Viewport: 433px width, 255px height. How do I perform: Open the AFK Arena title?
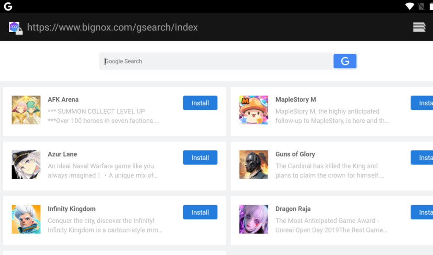(63, 99)
